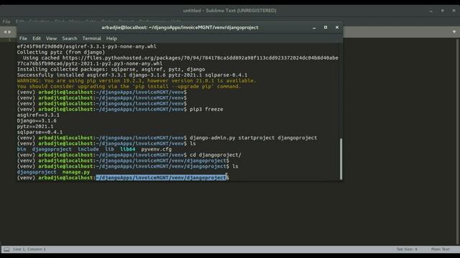This screenshot has width=460, height=258.
Task: Open the Terminal menu in the terminal menubar
Action: point(91,38)
